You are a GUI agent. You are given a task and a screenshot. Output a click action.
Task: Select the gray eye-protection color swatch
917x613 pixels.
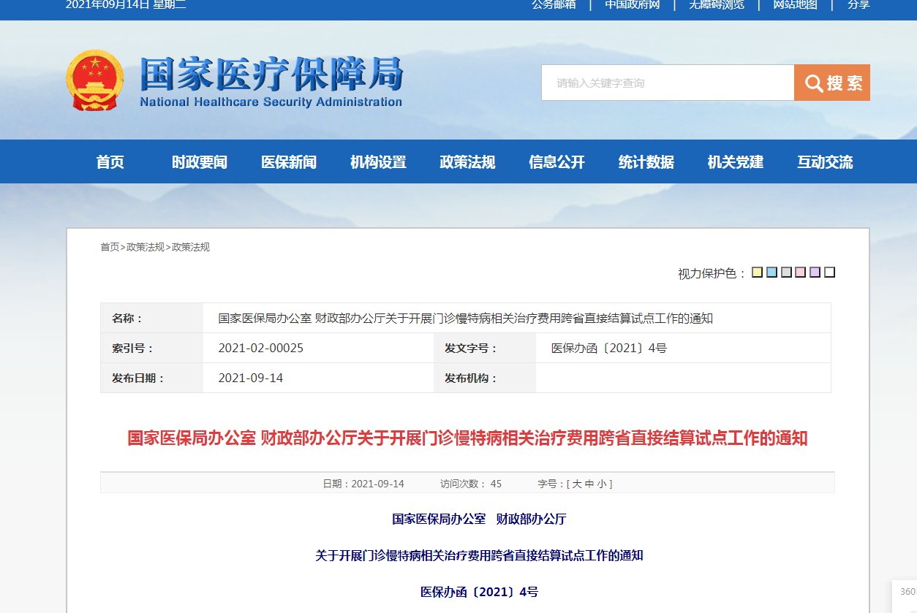tap(786, 273)
